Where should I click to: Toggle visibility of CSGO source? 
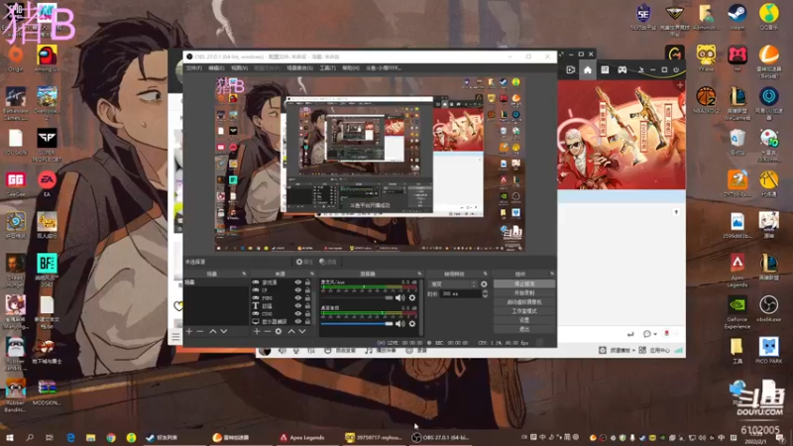[298, 313]
